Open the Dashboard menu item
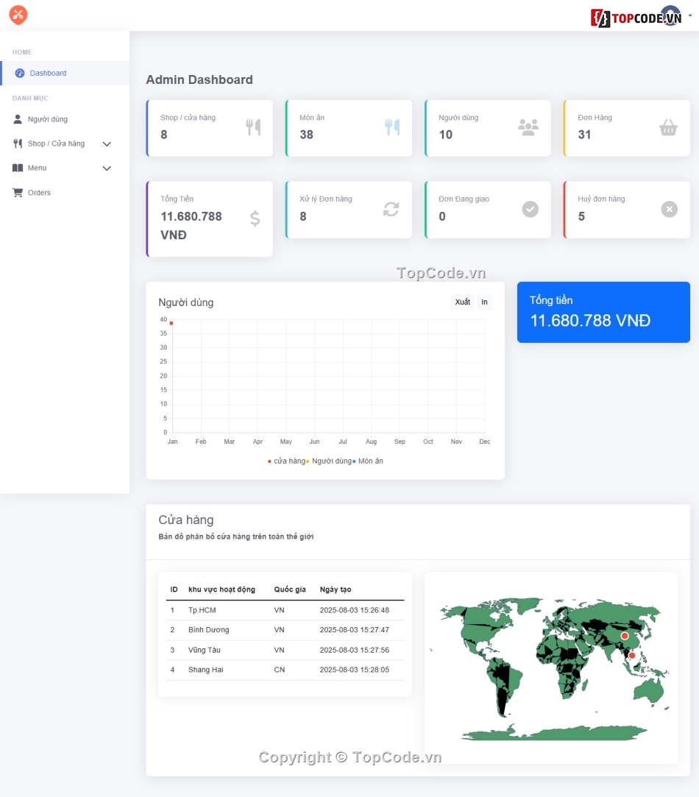This screenshot has height=797, width=699. pyautogui.click(x=65, y=73)
